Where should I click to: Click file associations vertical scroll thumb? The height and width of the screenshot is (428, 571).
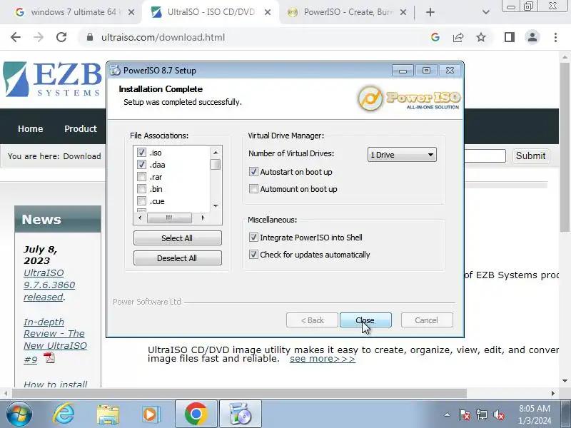pos(216,165)
